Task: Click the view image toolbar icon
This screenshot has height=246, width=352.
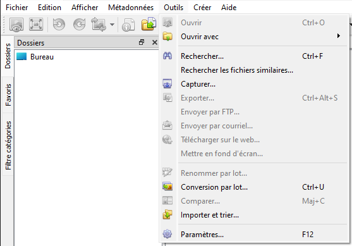Action: pyautogui.click(x=16, y=24)
